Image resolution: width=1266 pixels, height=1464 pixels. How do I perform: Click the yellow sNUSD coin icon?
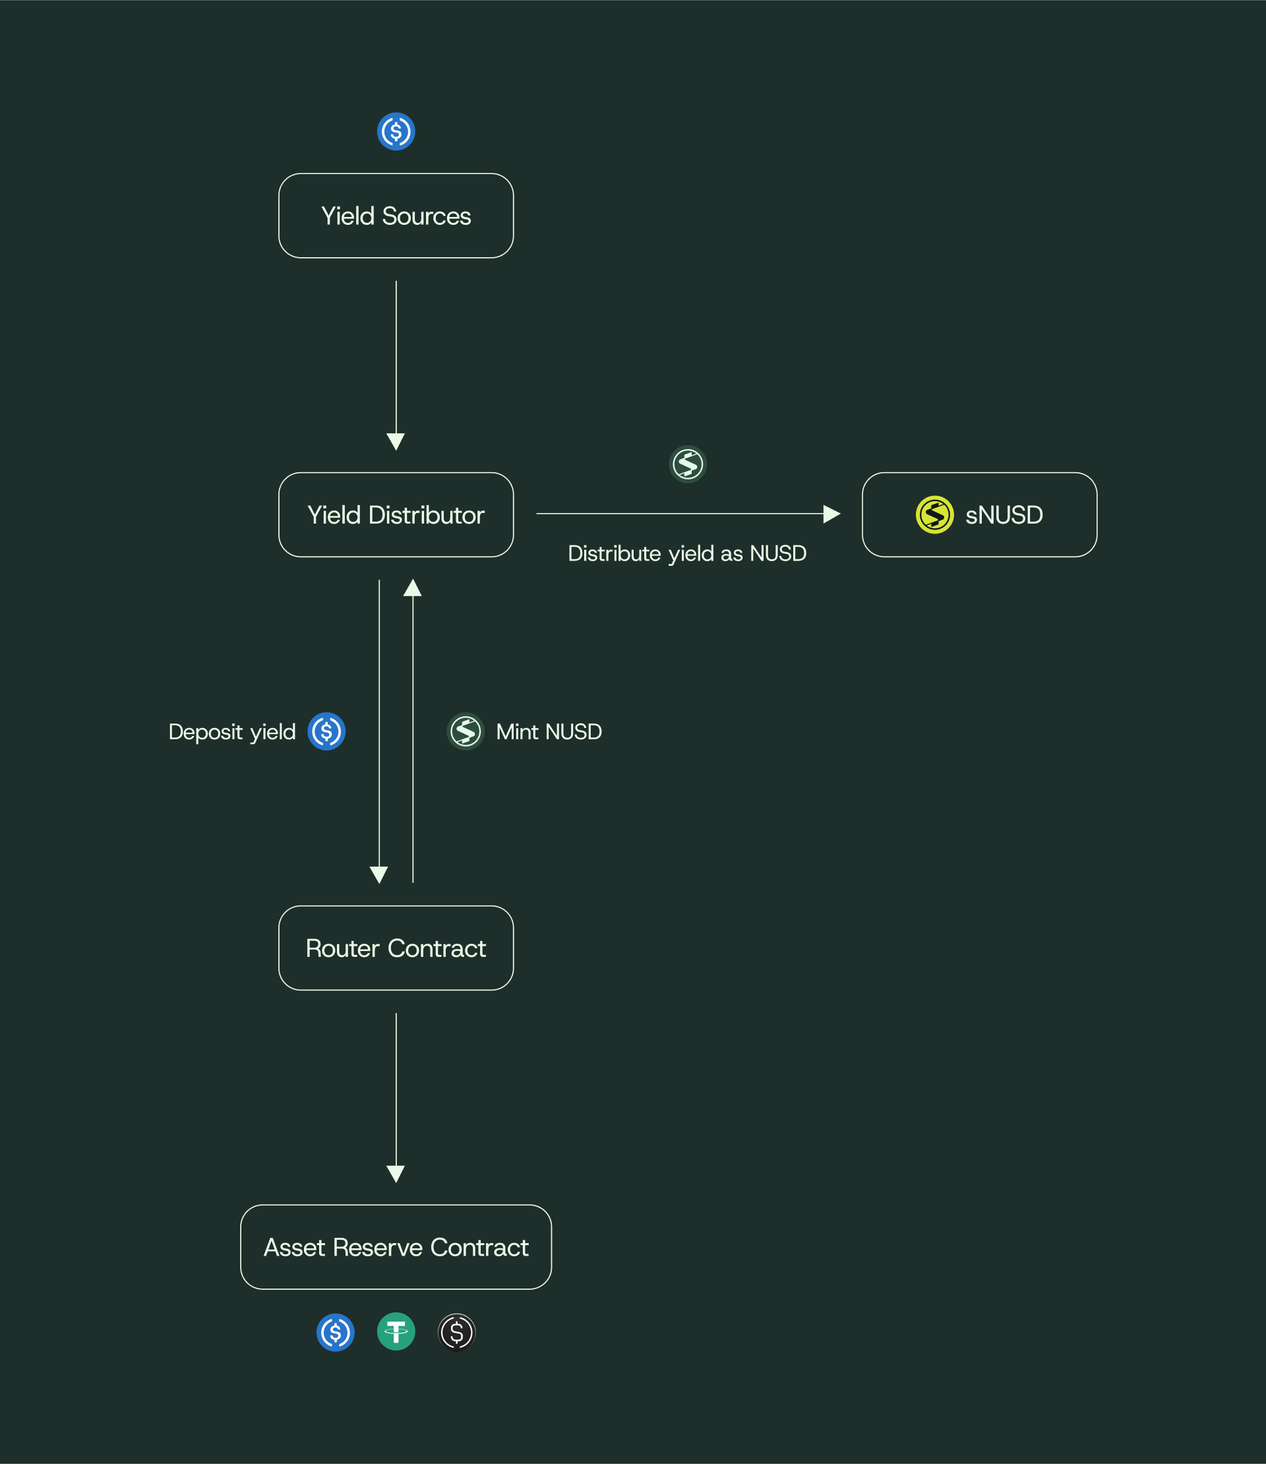click(x=934, y=514)
